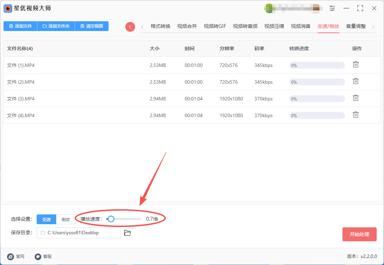Click the 播放速度 slider handle
The image size is (384, 265).
pos(111,219)
